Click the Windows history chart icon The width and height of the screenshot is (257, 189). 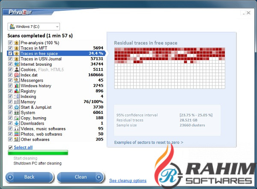click(17, 85)
